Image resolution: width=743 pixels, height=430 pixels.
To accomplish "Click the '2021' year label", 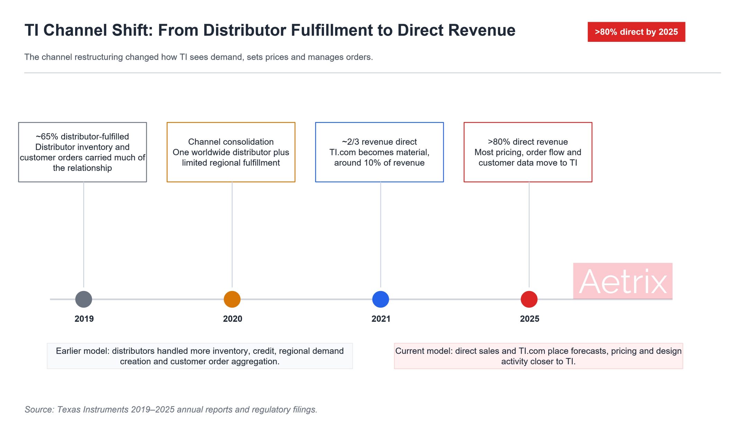I will pos(381,319).
